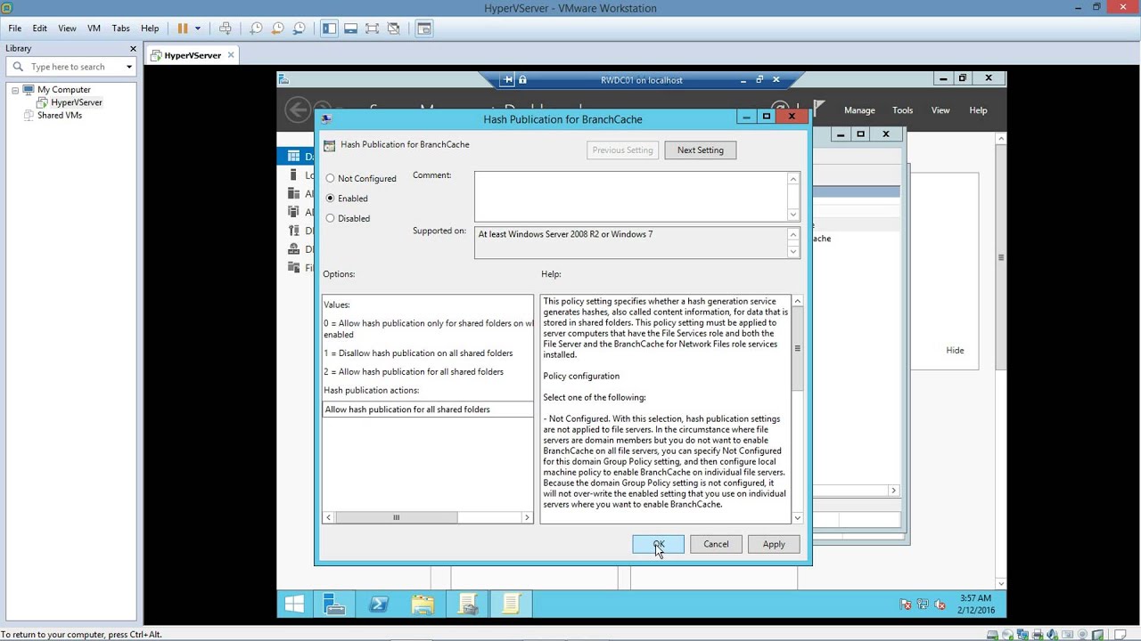Collapse the My Computer tree node
1141x641 pixels.
pyautogui.click(x=15, y=90)
